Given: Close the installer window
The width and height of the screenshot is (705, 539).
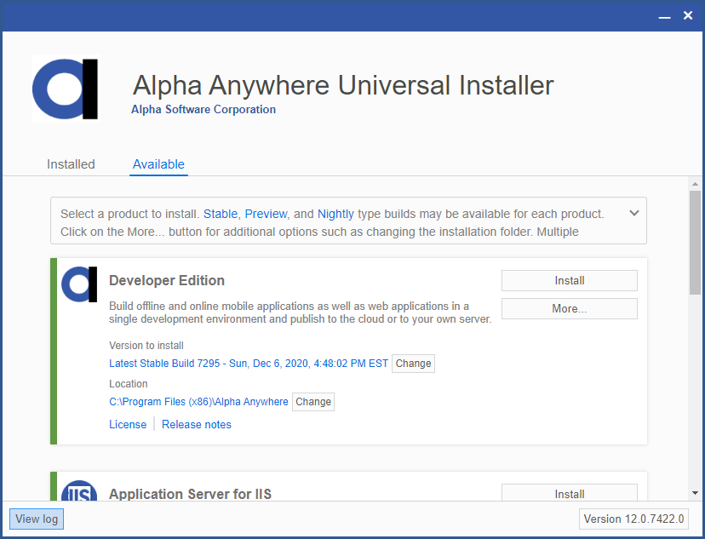Looking at the screenshot, I should [x=688, y=15].
